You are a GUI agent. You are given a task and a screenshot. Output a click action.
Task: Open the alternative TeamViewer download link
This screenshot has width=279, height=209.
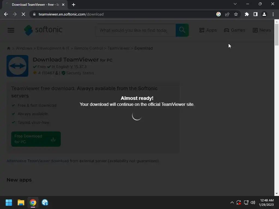pyautogui.click(x=83, y=161)
